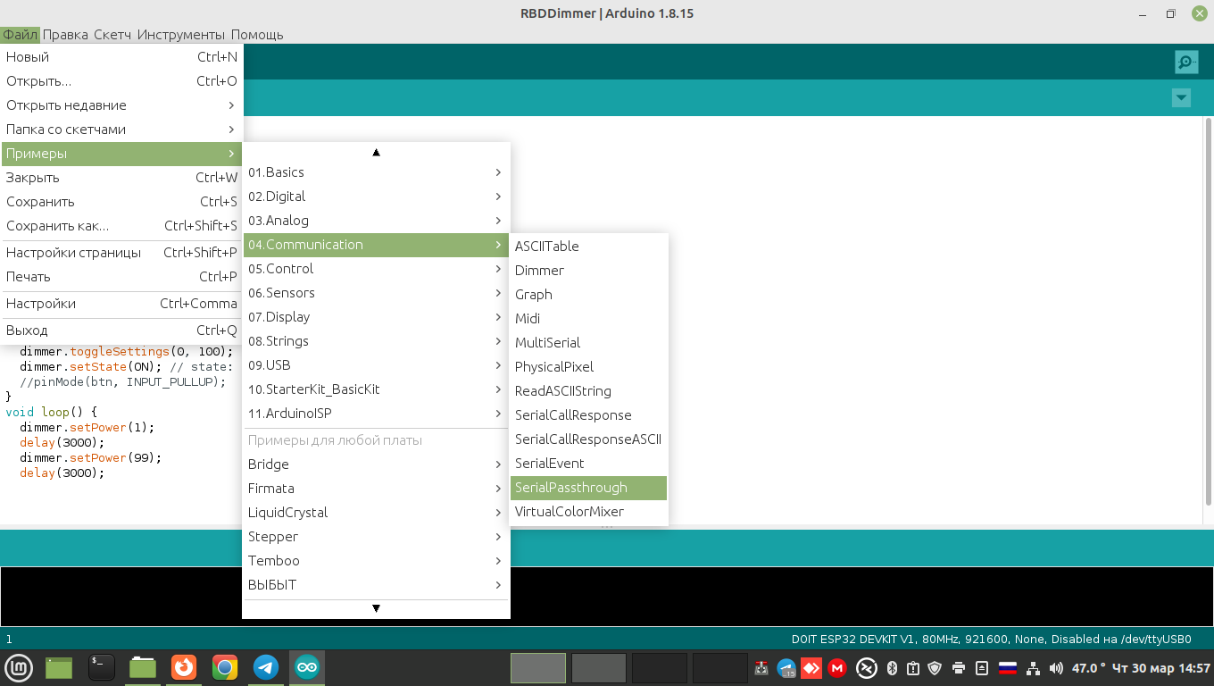Choose Печать from the File menu

(x=121, y=277)
